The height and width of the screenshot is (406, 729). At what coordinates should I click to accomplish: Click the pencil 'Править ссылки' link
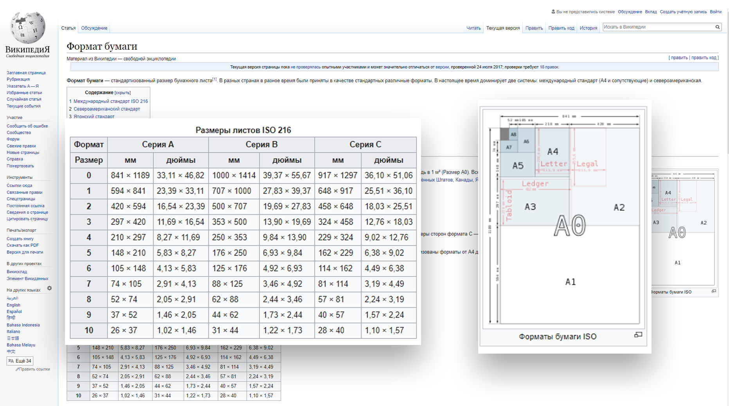[33, 369]
